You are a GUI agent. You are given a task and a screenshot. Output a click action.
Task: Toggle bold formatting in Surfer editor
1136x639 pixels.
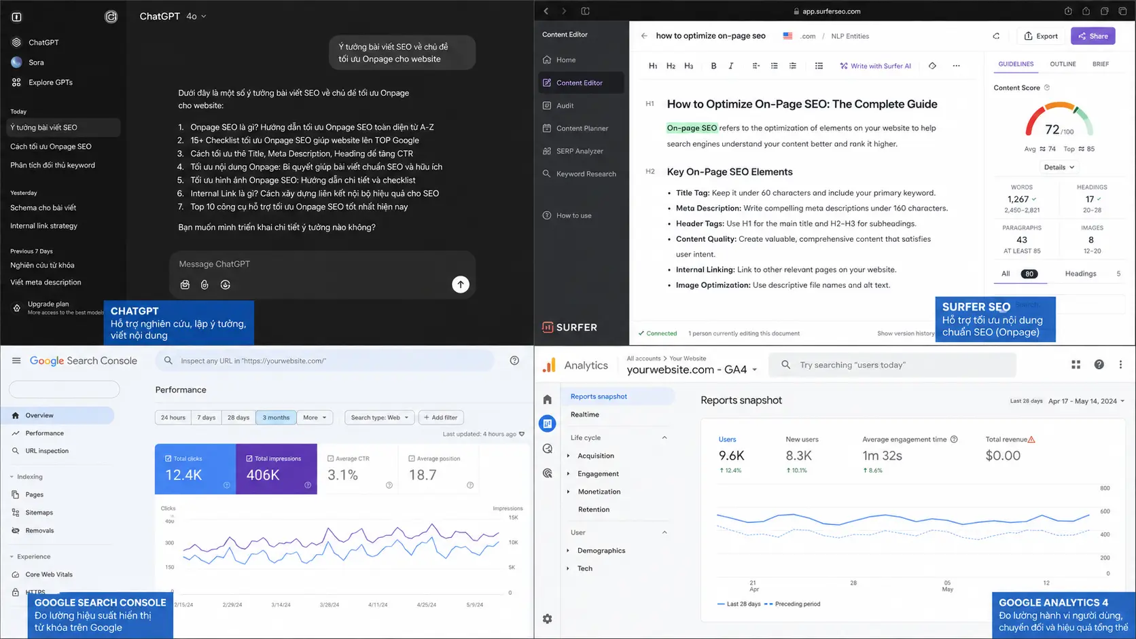click(x=713, y=66)
